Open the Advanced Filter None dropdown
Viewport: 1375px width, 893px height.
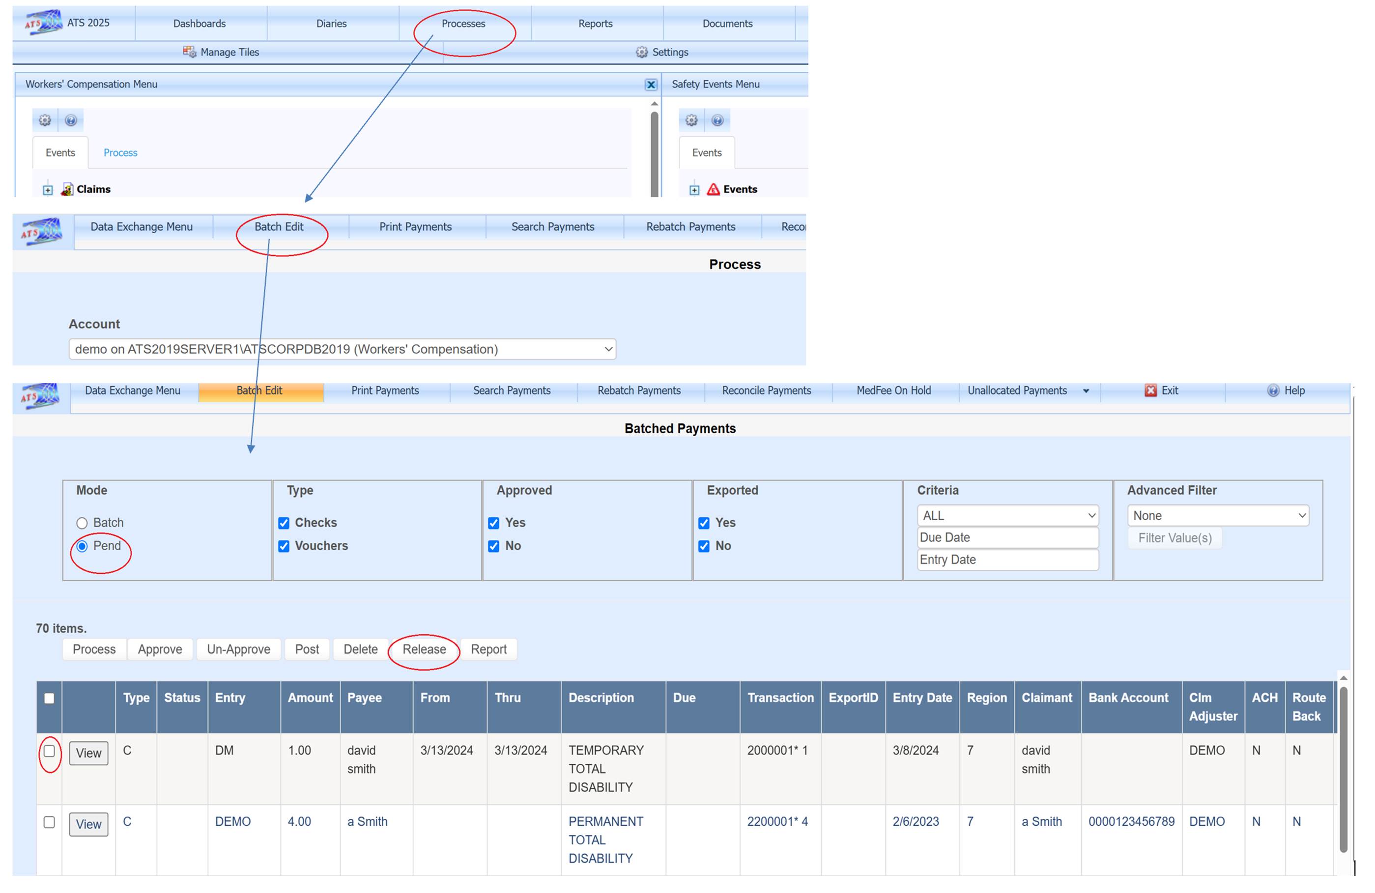1217,515
